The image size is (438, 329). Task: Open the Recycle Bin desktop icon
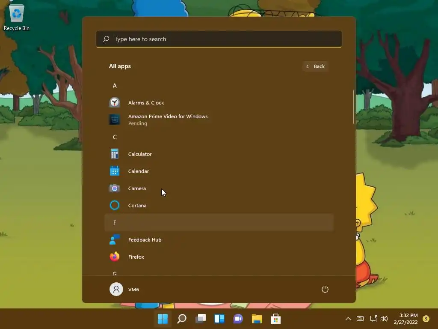pos(17,17)
